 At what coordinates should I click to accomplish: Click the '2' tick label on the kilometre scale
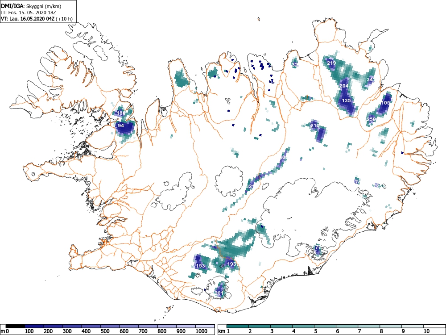click(250, 331)
